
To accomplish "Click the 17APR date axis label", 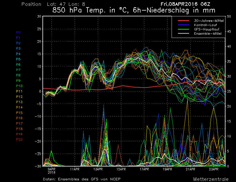I will (144, 169).
